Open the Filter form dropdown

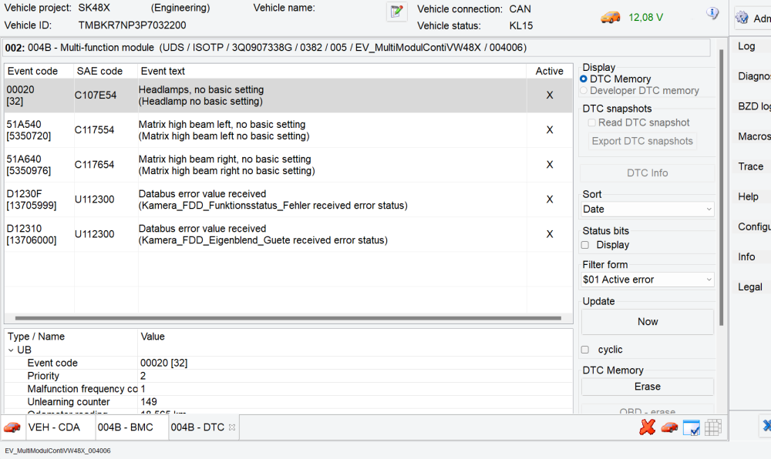[647, 280]
